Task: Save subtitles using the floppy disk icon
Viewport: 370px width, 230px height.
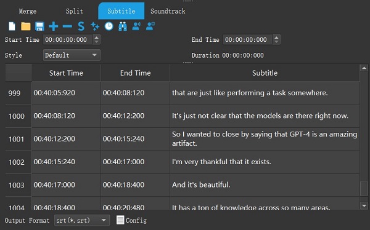Action: (39, 26)
